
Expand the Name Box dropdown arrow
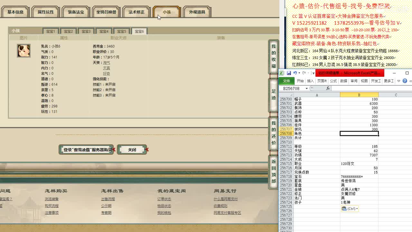point(306,88)
